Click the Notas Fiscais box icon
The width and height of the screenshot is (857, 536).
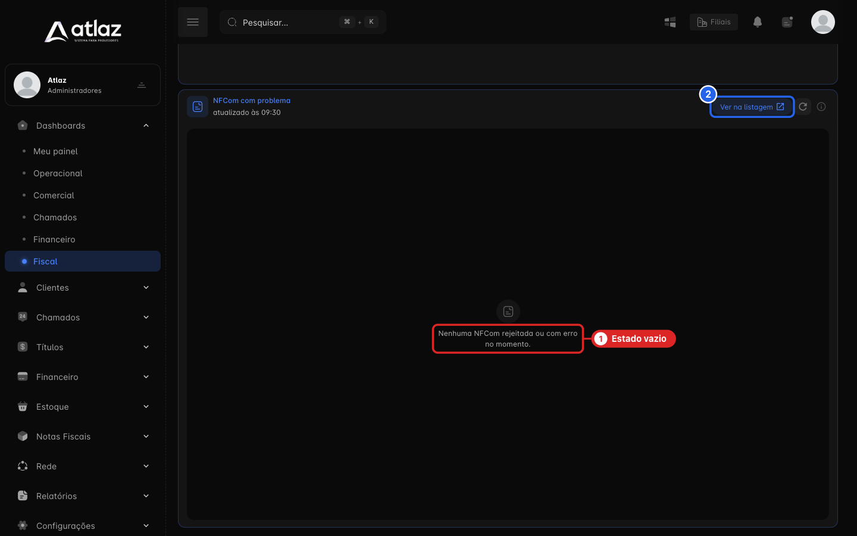(23, 436)
